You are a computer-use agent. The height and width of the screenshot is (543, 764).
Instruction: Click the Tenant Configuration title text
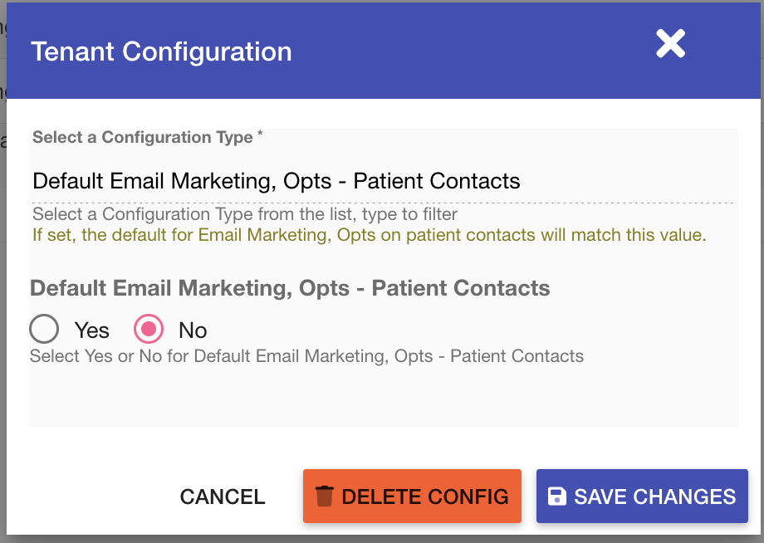click(x=161, y=51)
